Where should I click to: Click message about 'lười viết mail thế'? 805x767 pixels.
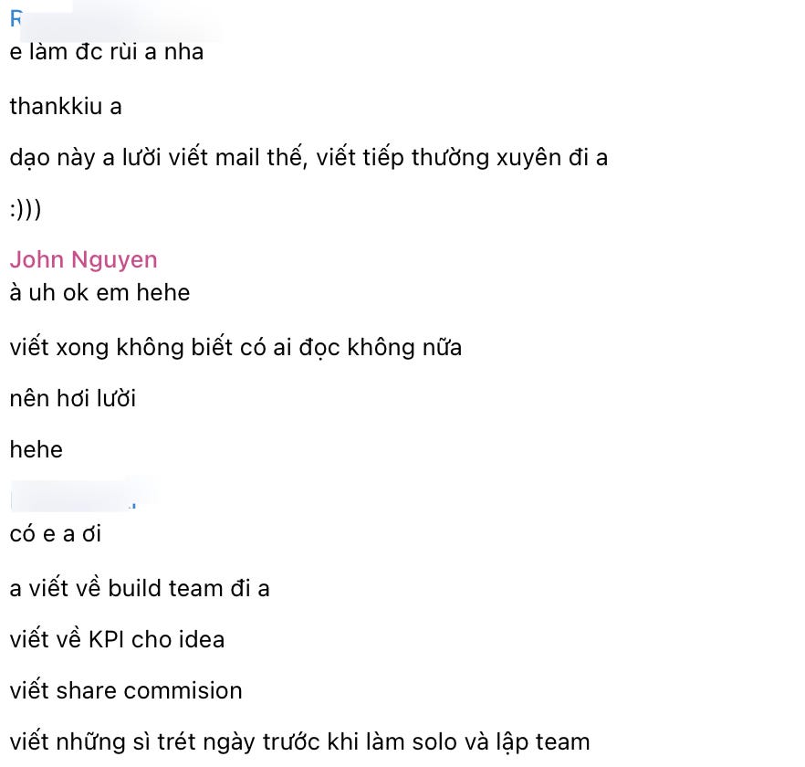point(308,157)
